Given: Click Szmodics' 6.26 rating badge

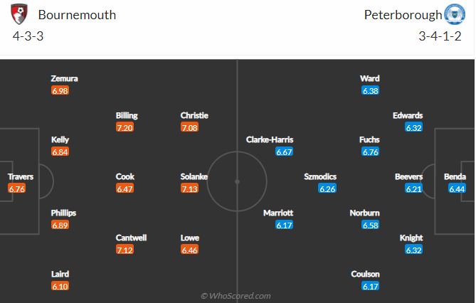Looking at the screenshot, I should (327, 188).
